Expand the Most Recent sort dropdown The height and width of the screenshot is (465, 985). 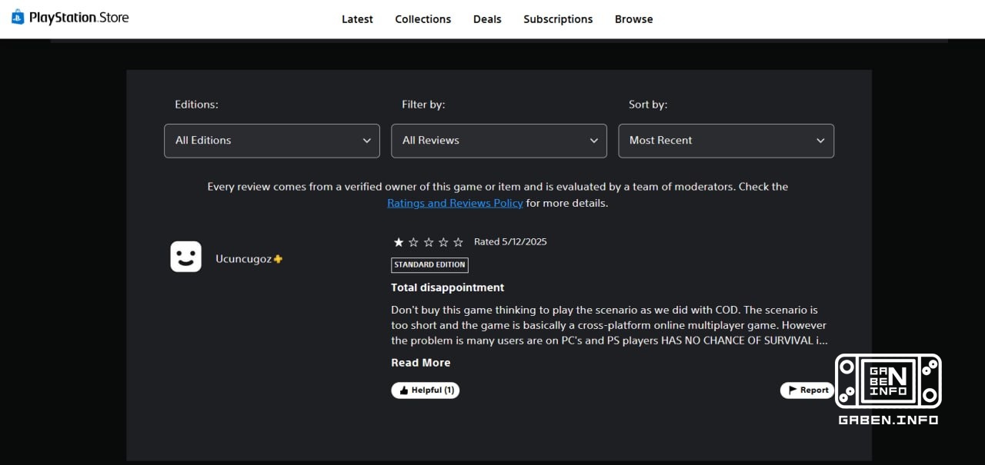click(726, 141)
